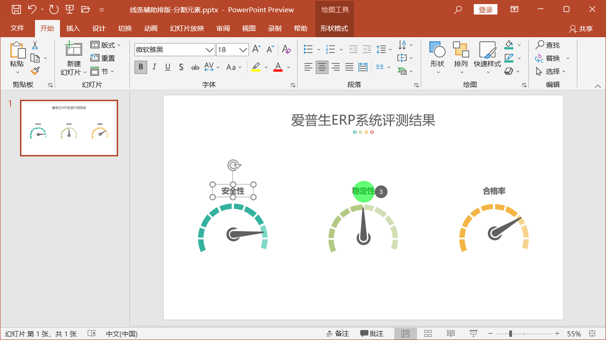Open the paragraph dialog launcher

[417, 85]
